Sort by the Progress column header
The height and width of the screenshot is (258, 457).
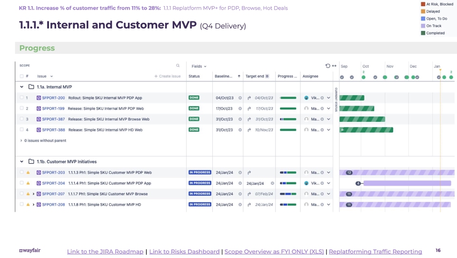point(287,76)
